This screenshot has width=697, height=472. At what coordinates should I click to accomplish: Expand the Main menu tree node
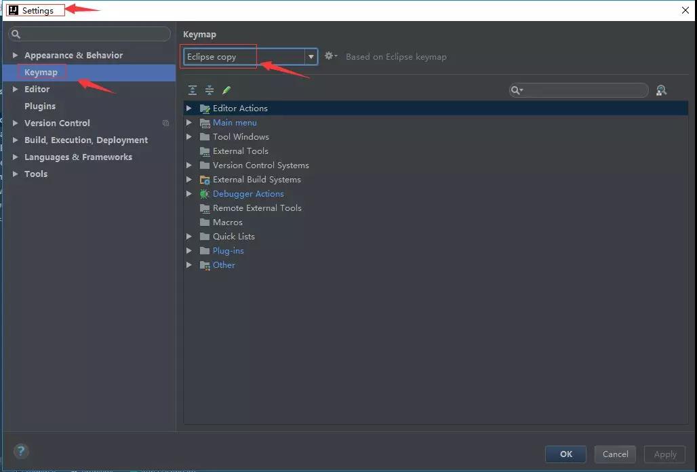[x=189, y=122]
